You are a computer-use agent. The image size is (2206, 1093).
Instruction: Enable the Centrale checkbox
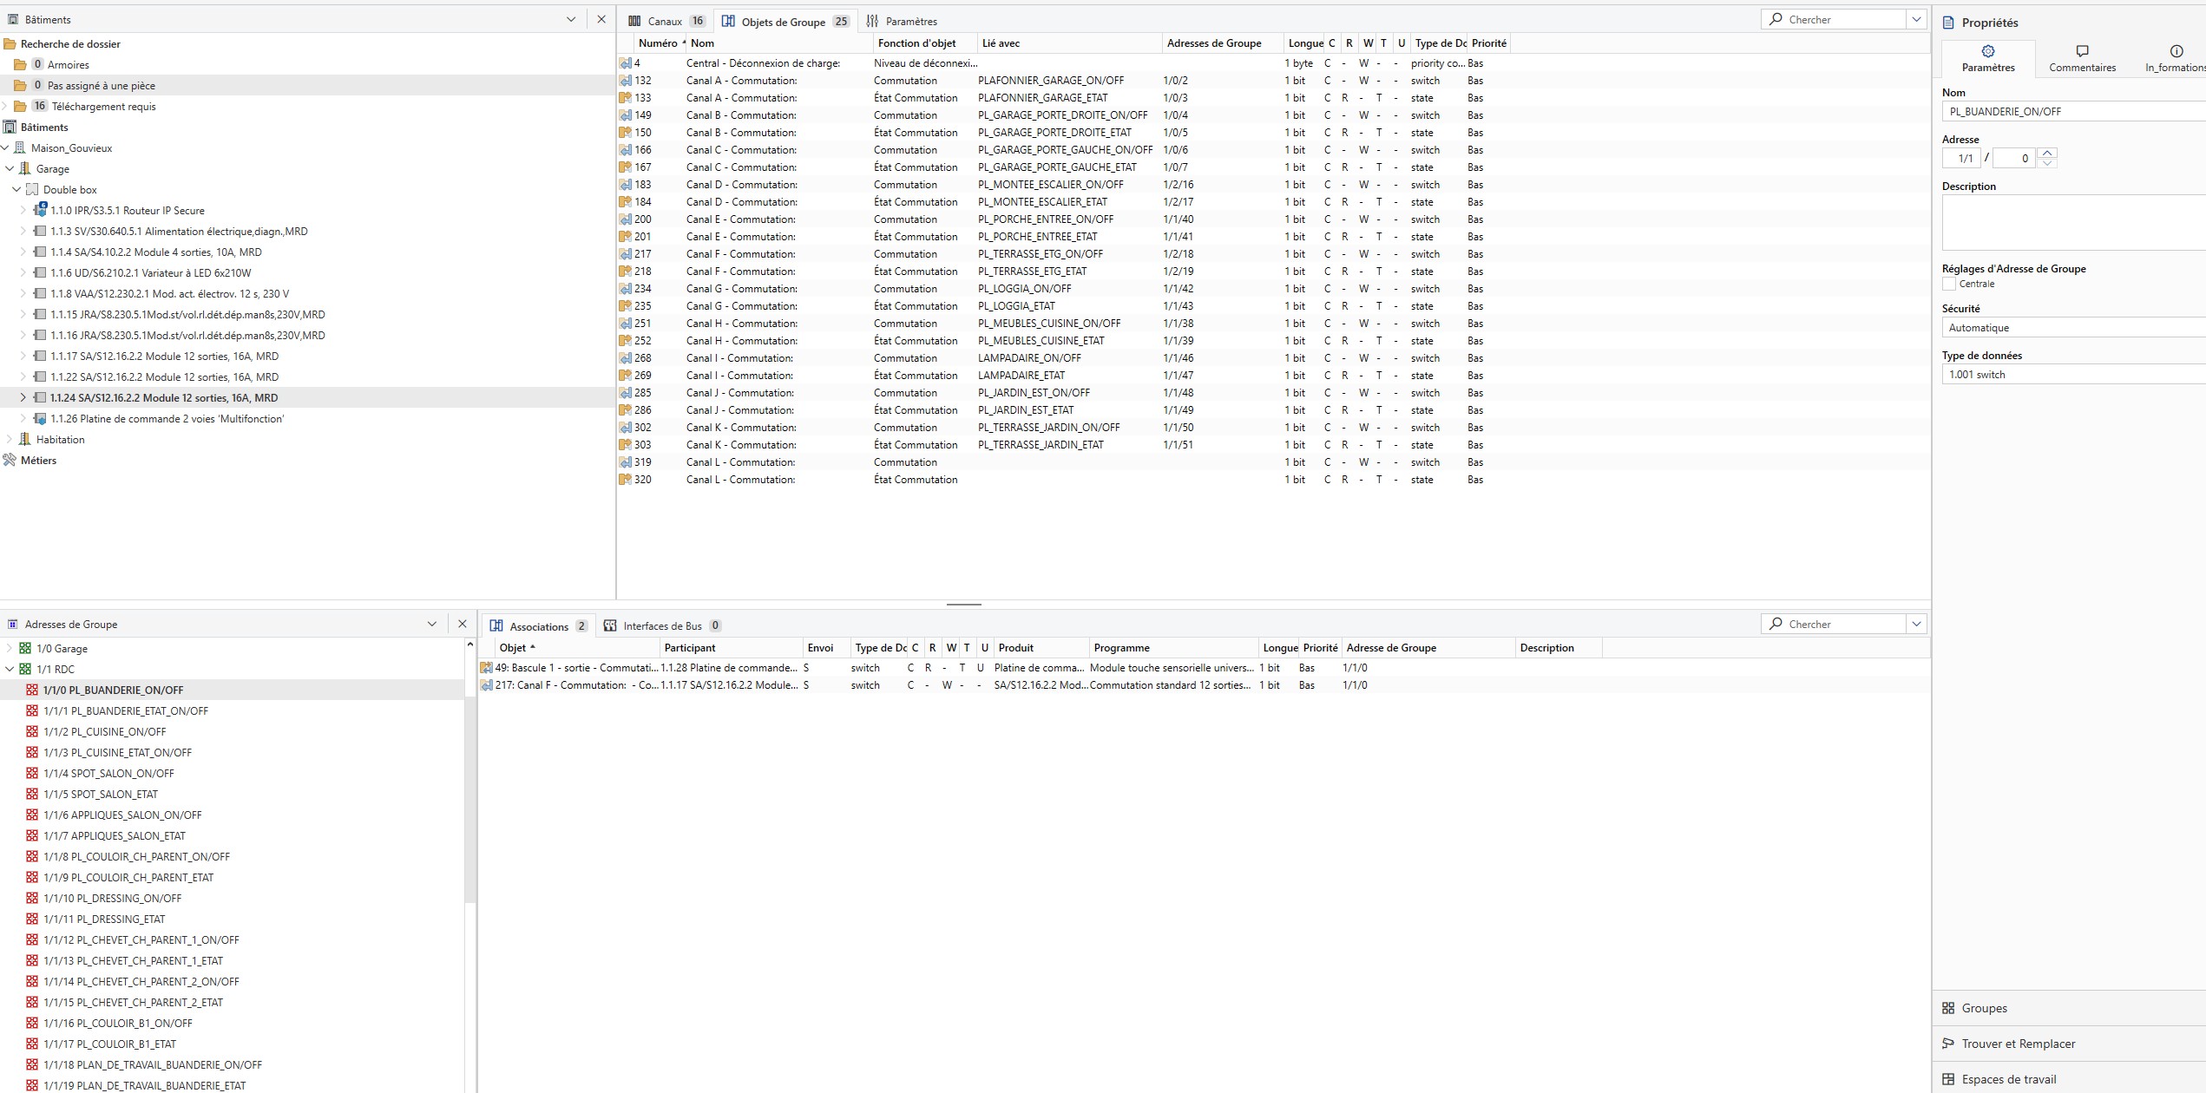[x=1949, y=284]
